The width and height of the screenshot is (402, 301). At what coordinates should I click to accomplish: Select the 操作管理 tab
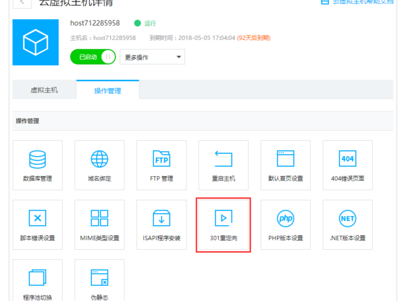[x=108, y=90]
